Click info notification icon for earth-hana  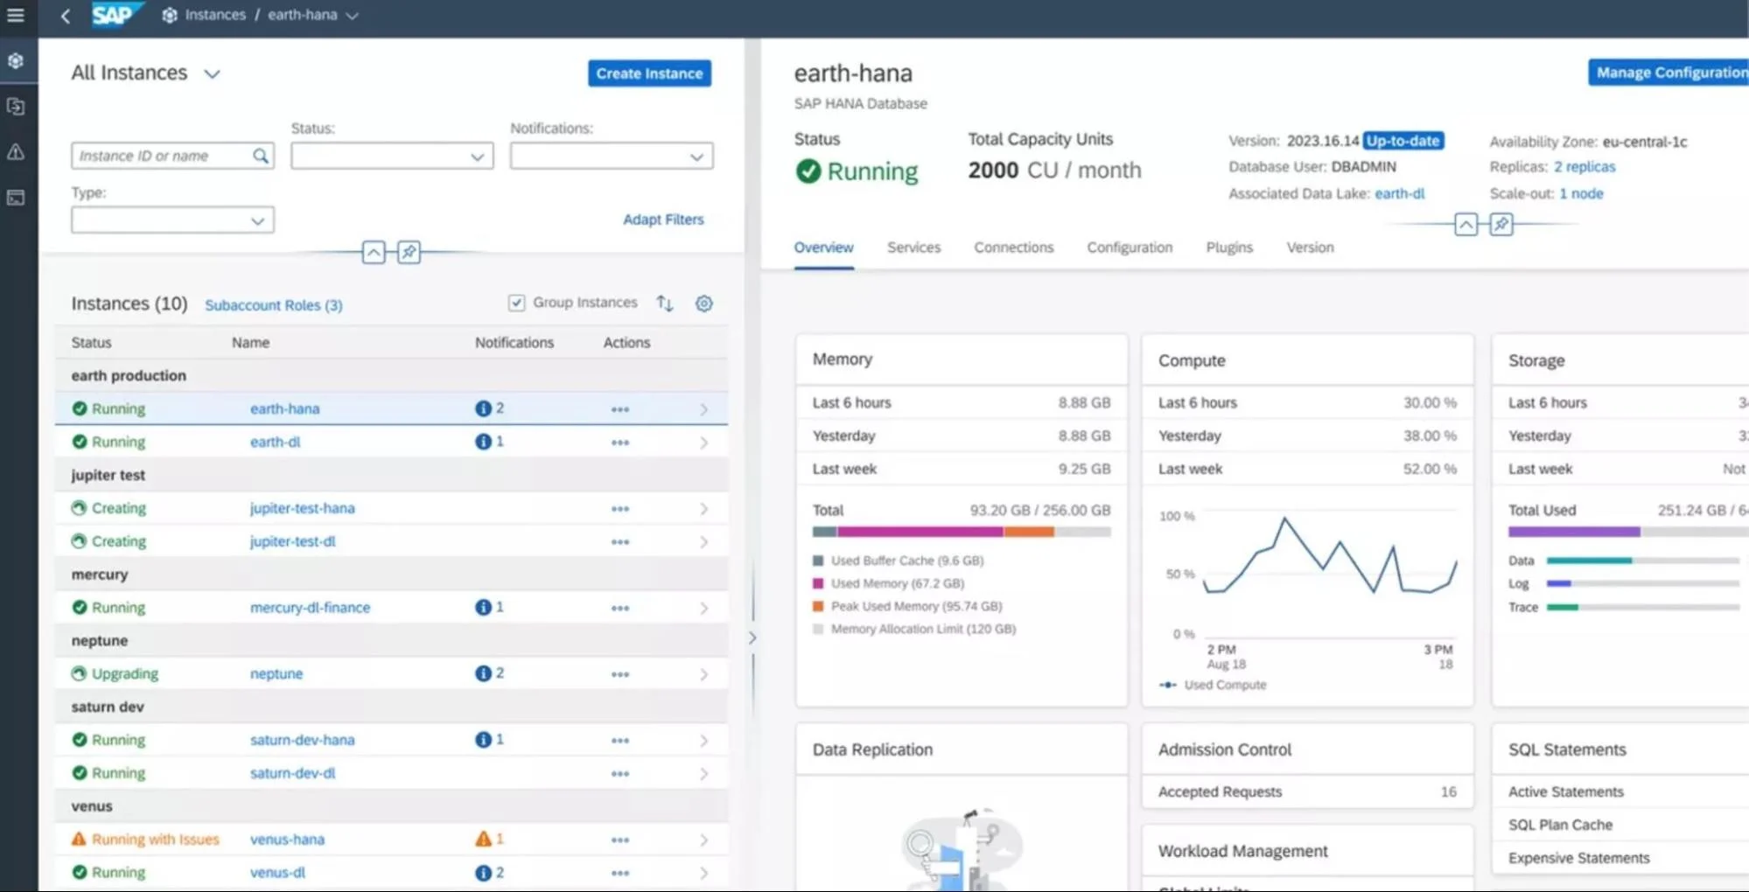click(483, 408)
